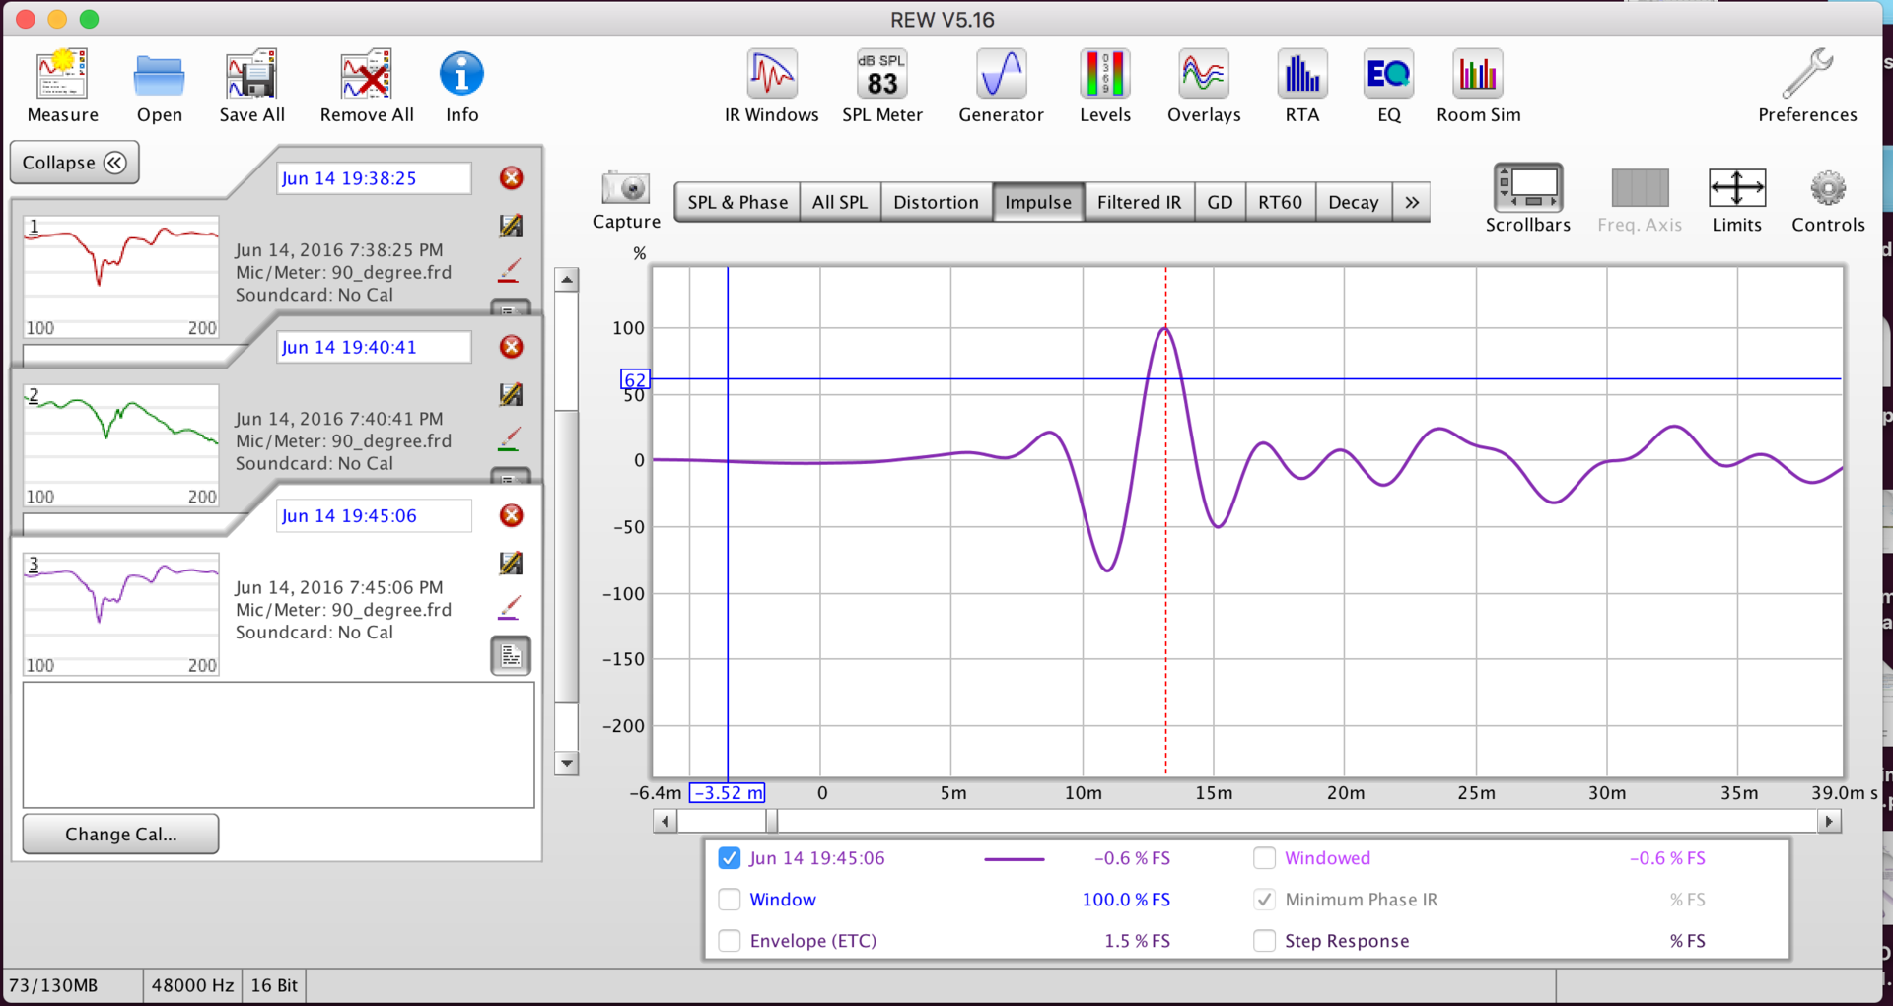Click the Jun 14 19:38:25 name field
Viewport: 1893px width, 1006px height.
(373, 178)
